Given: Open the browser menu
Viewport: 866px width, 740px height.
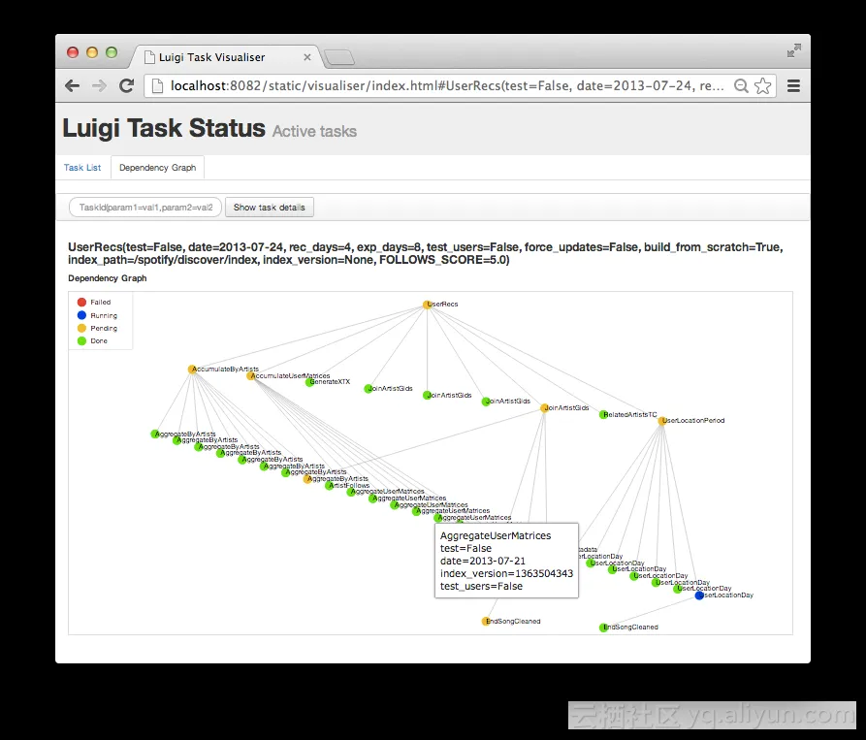Looking at the screenshot, I should pos(794,85).
